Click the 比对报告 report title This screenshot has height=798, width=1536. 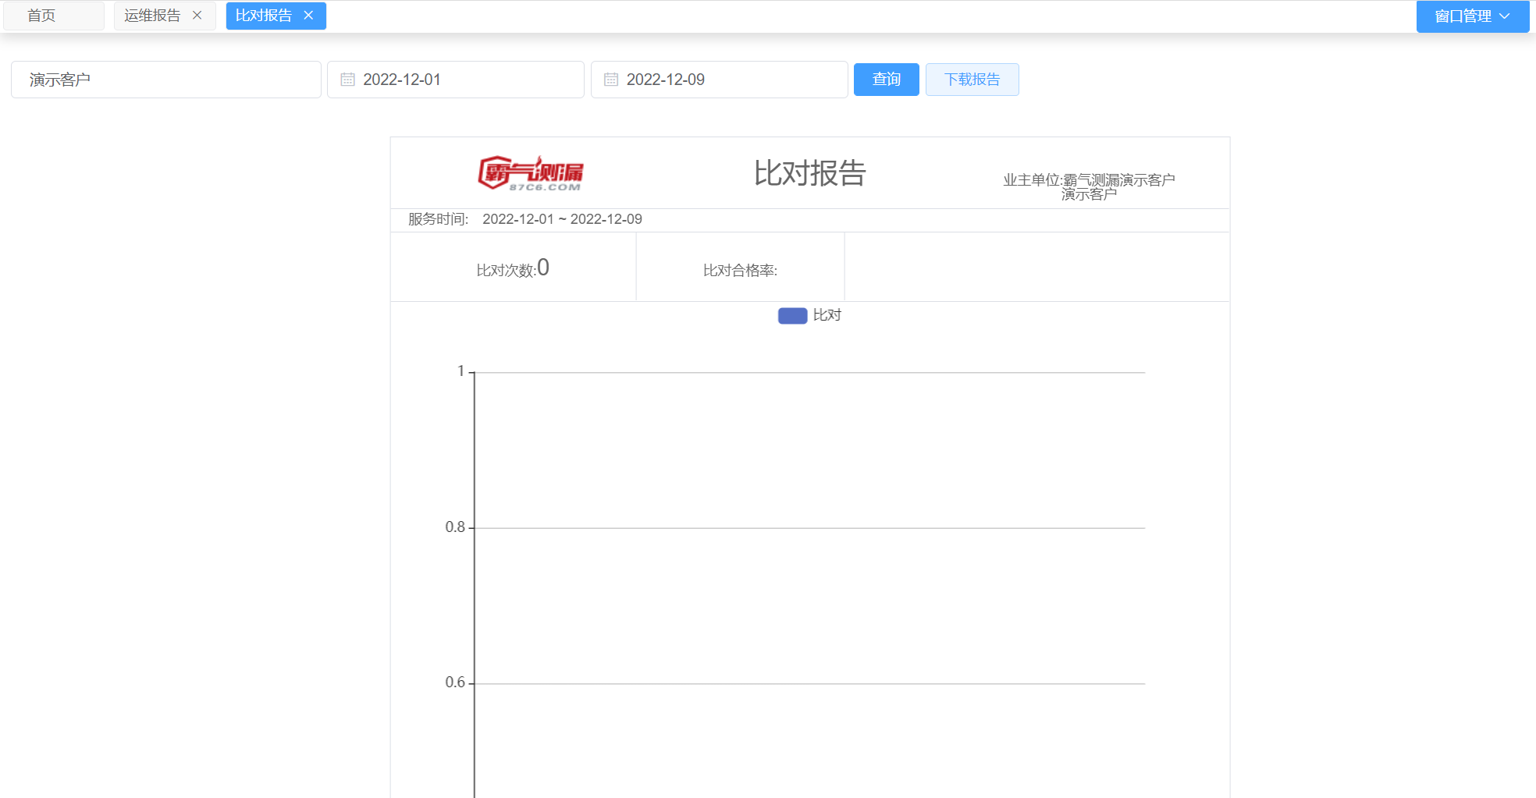(809, 173)
